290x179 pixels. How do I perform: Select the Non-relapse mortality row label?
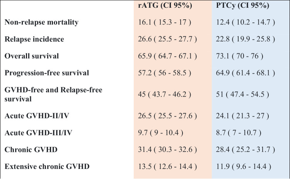tap(42, 22)
